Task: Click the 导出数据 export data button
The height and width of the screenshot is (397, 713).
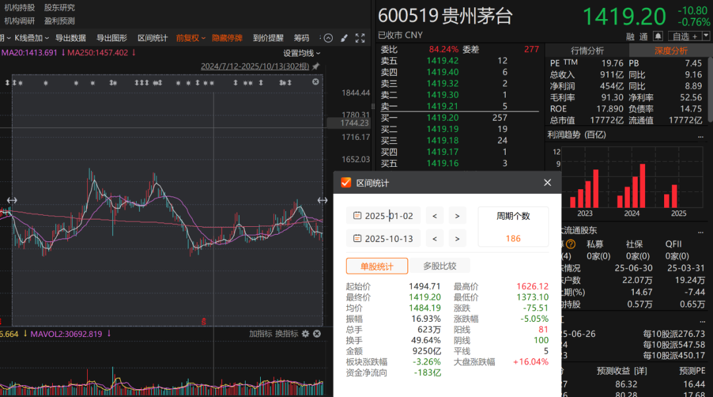Action: (x=71, y=38)
